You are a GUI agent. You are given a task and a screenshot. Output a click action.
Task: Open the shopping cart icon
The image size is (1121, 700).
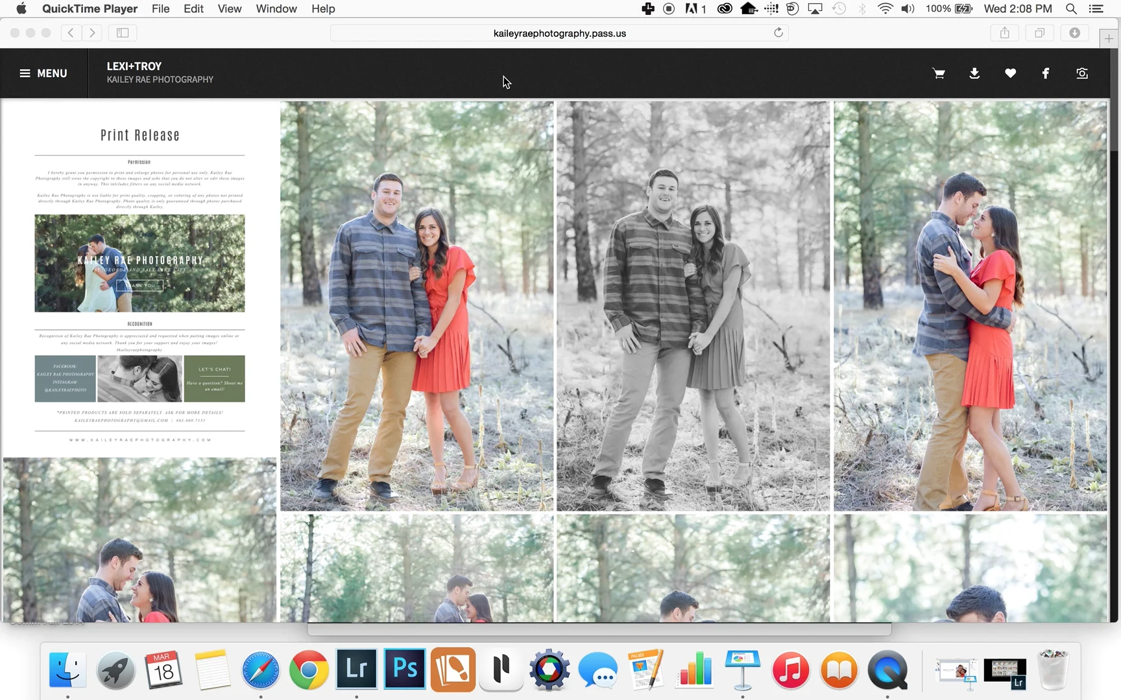click(x=938, y=73)
